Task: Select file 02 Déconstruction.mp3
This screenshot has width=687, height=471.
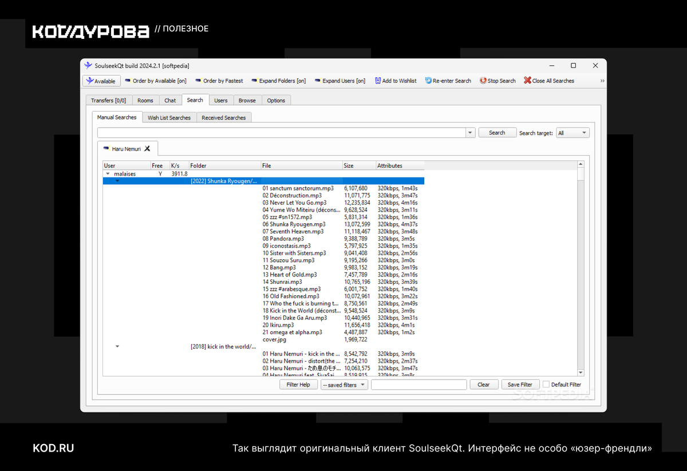Action: point(292,195)
